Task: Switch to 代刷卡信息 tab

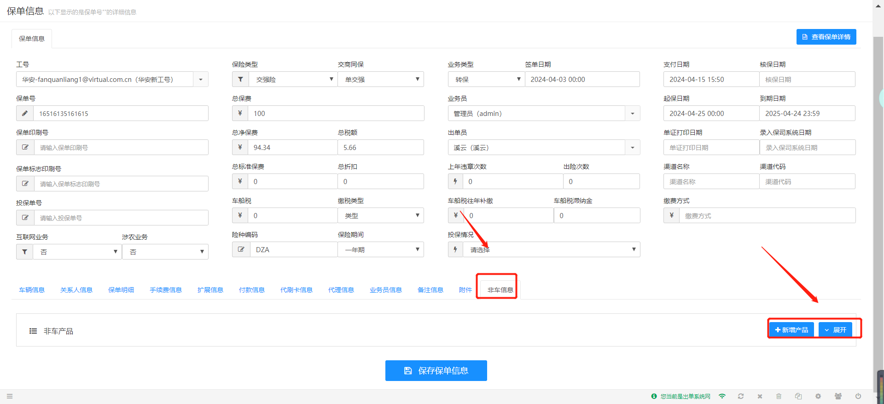Action: [x=297, y=290]
